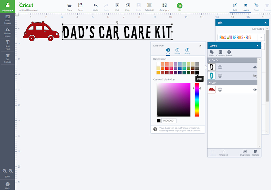Attach the selected layers
Viewport: 271px width, 190px height.
229,53
